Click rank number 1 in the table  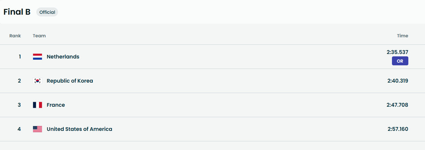[x=20, y=57]
